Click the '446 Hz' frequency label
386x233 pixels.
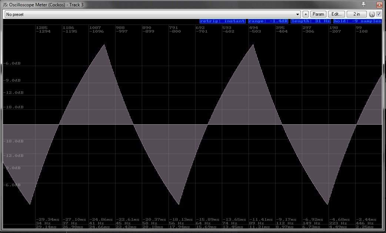click(365, 223)
